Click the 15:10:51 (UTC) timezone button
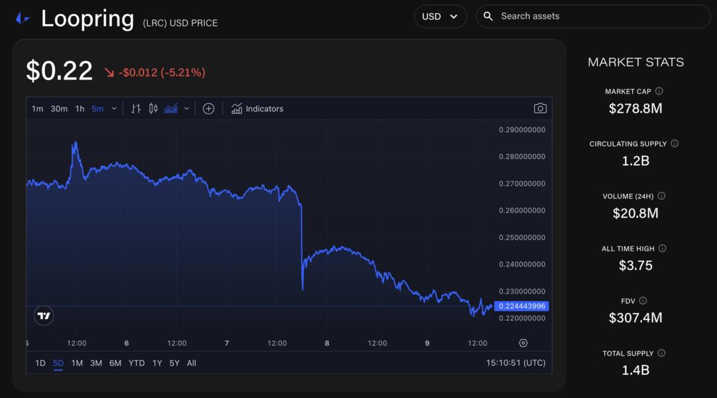Screen dimensions: 717x398 point(516,363)
